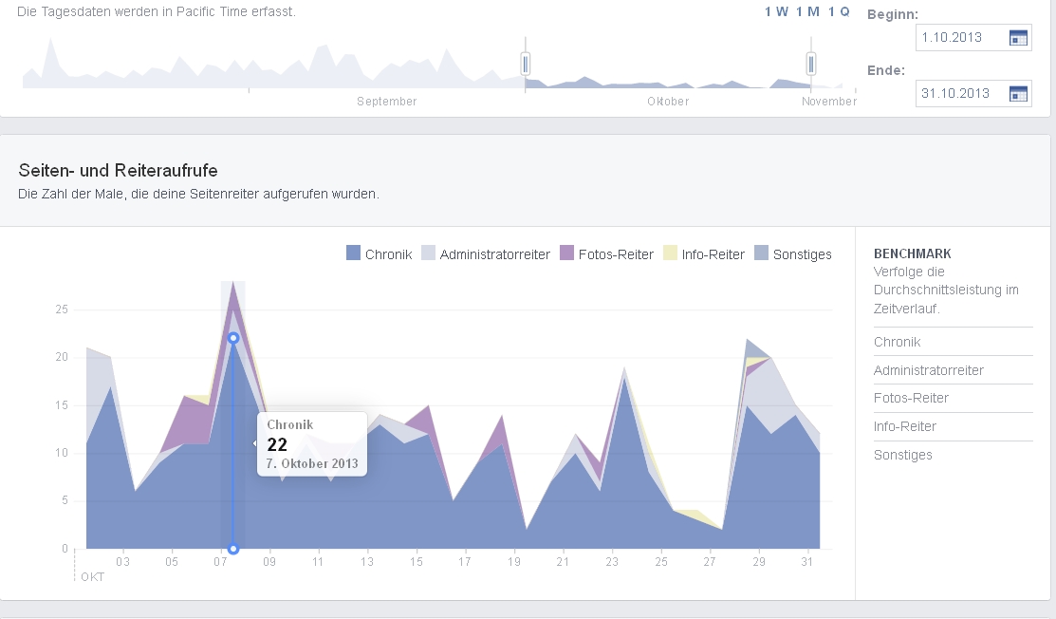
Task: Open calendar picker for Ende date
Action: point(1018,93)
